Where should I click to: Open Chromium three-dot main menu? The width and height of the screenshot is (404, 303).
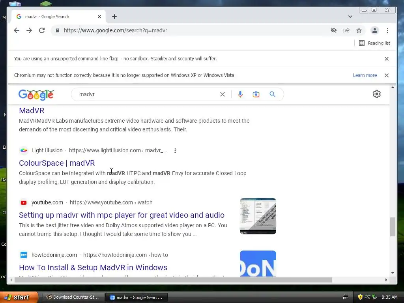[x=387, y=30]
